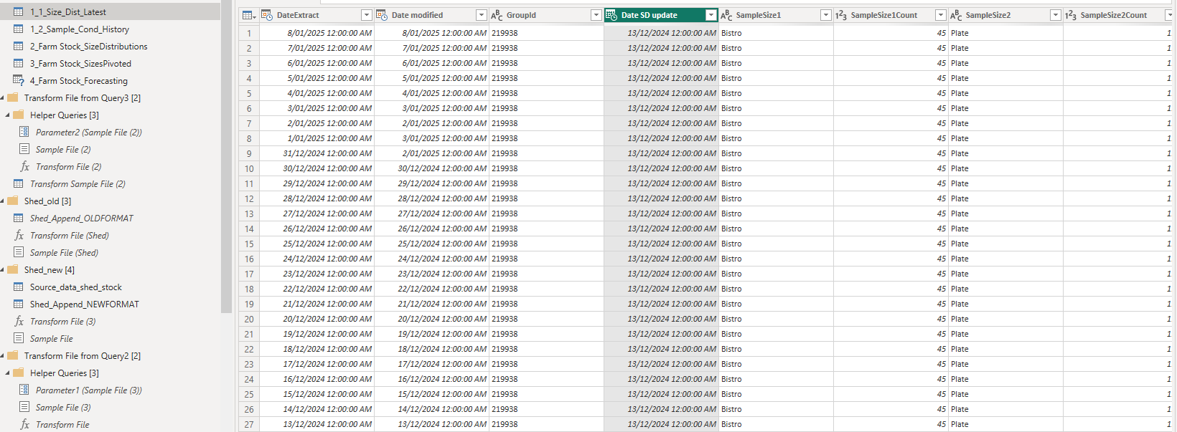Open SampleSize1Count filter dropdown
The image size is (1177, 432).
940,15
